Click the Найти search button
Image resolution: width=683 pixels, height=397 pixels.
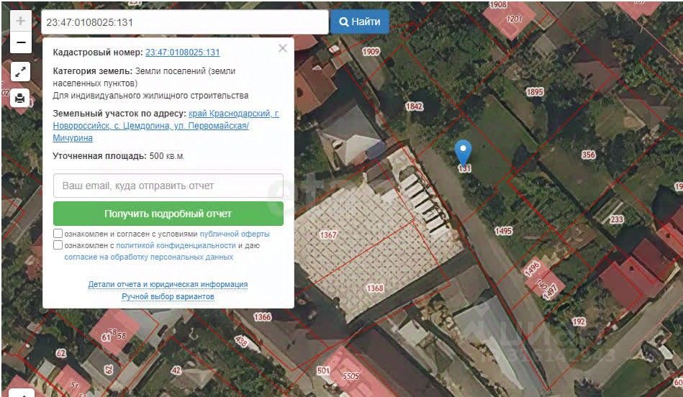(x=359, y=22)
